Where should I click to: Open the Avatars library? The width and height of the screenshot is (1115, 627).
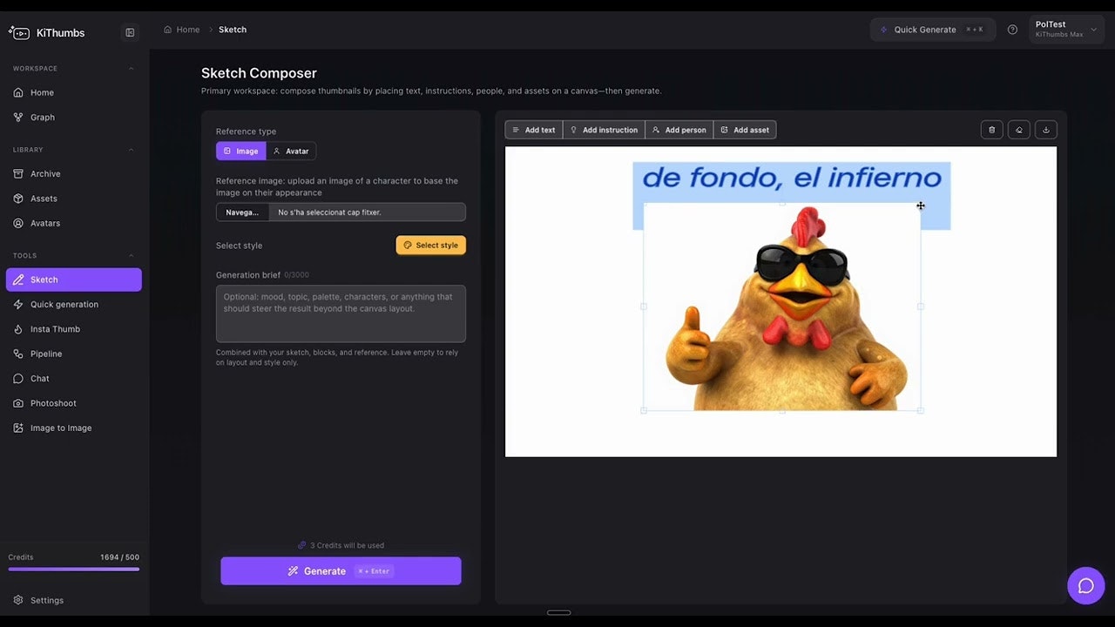74,223
